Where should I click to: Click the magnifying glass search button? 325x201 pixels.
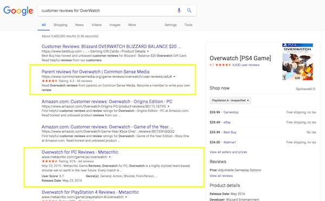tap(189, 10)
